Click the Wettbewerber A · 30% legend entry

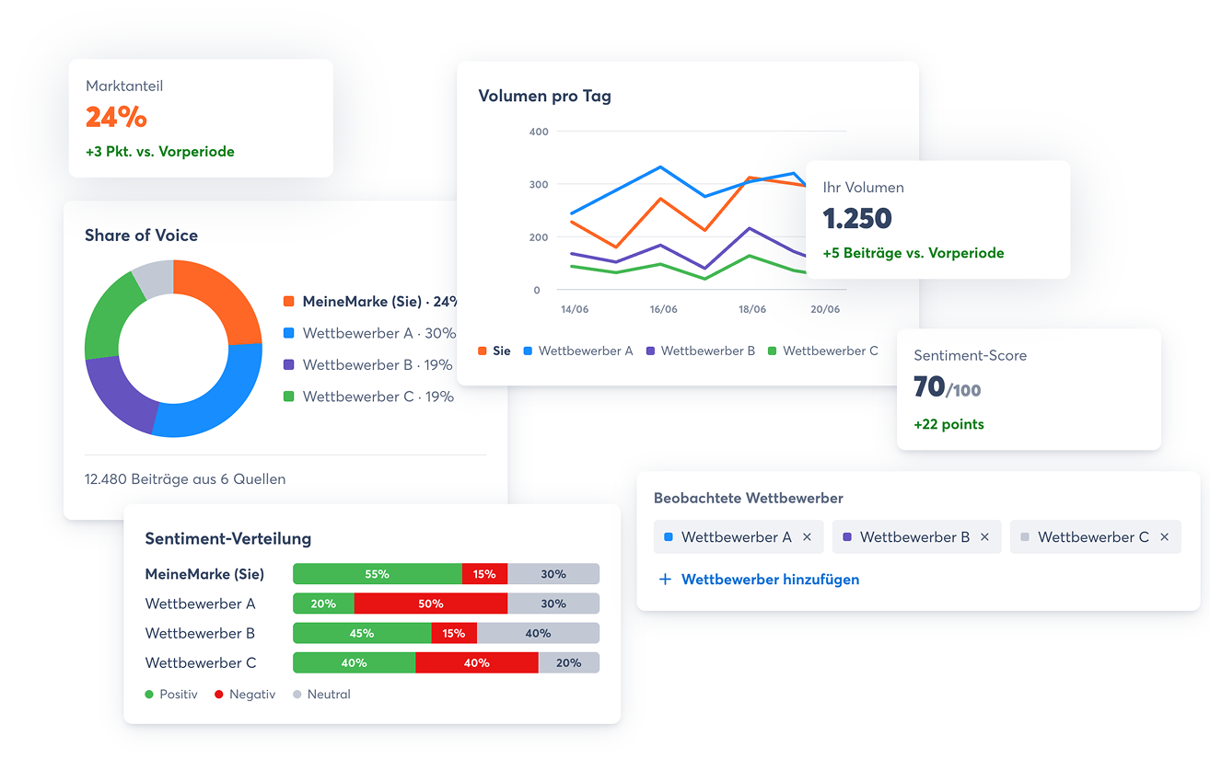(369, 333)
